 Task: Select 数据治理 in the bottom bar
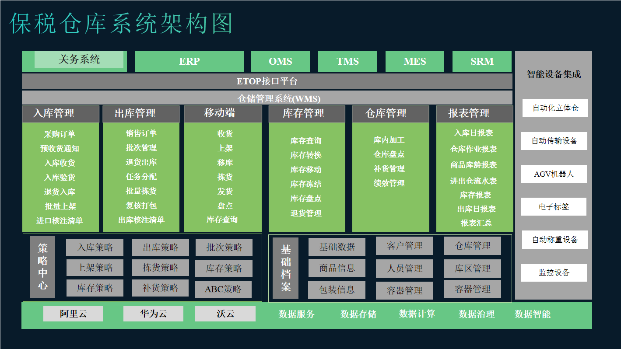coord(477,314)
